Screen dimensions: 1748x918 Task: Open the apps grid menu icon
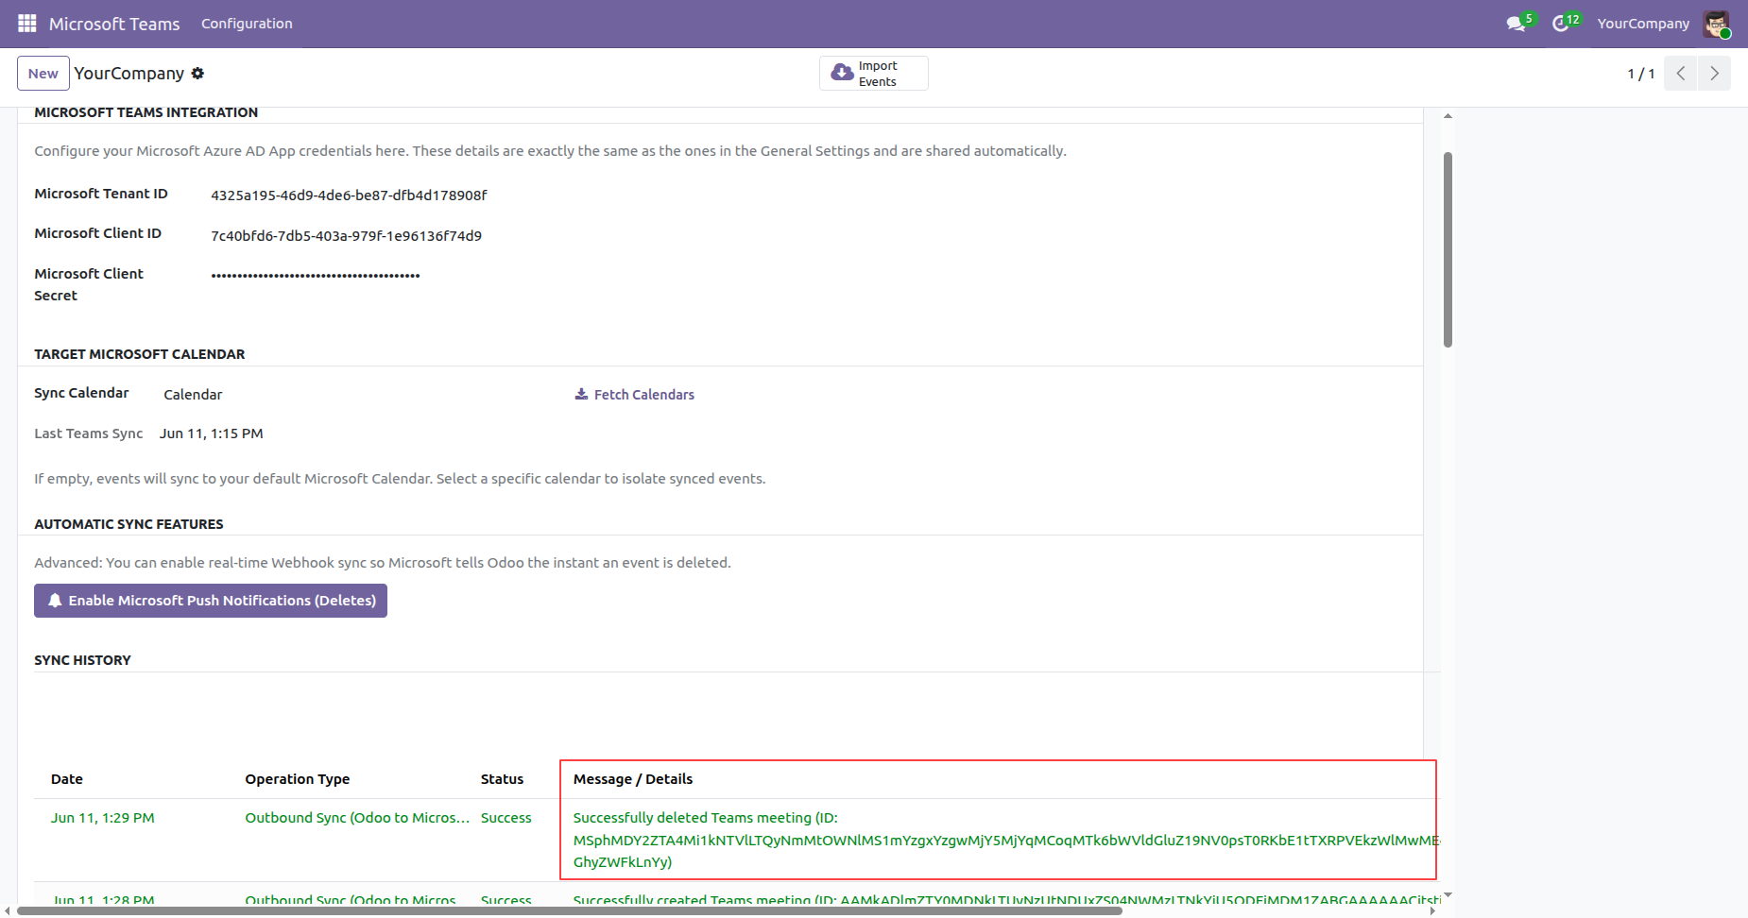27,24
